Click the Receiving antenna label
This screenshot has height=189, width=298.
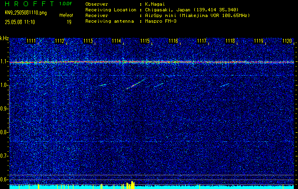point(109,21)
